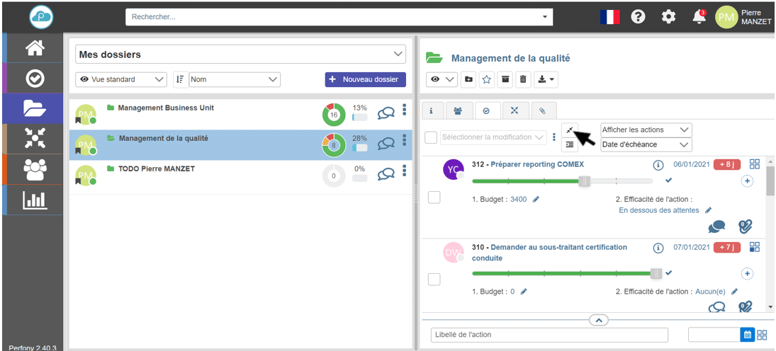Open the home page from the sidebar
The image size is (776, 351).
click(x=35, y=48)
